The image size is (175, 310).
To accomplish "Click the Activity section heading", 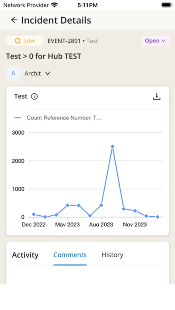I will pyautogui.click(x=25, y=255).
